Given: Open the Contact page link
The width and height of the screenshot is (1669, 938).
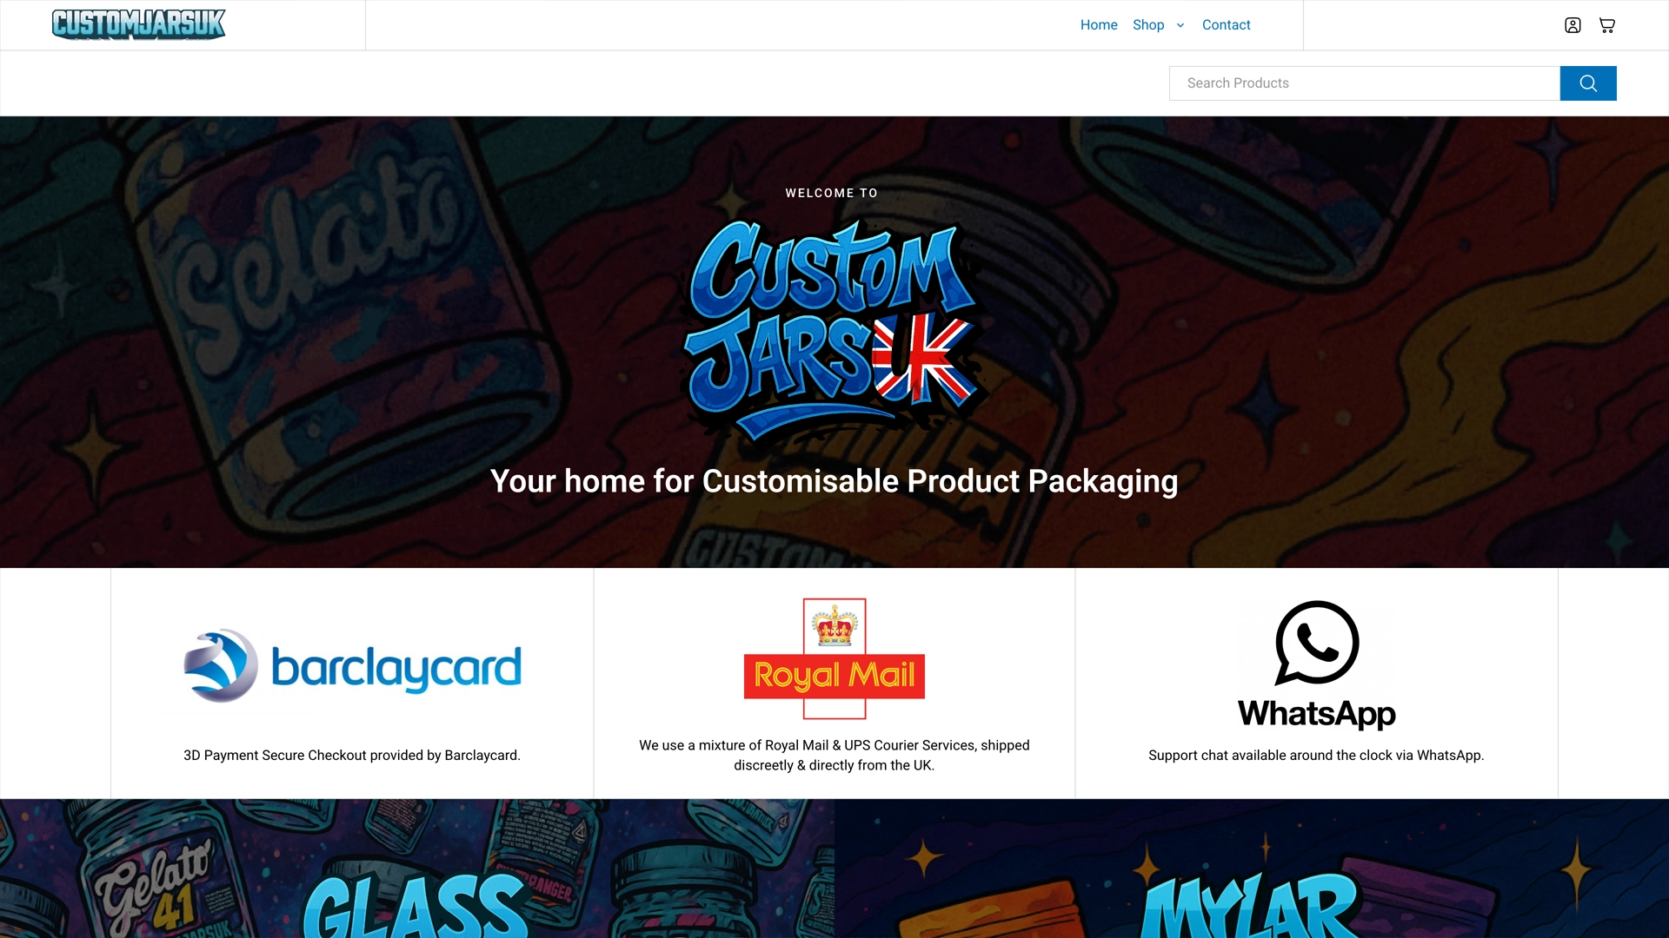Looking at the screenshot, I should point(1226,25).
